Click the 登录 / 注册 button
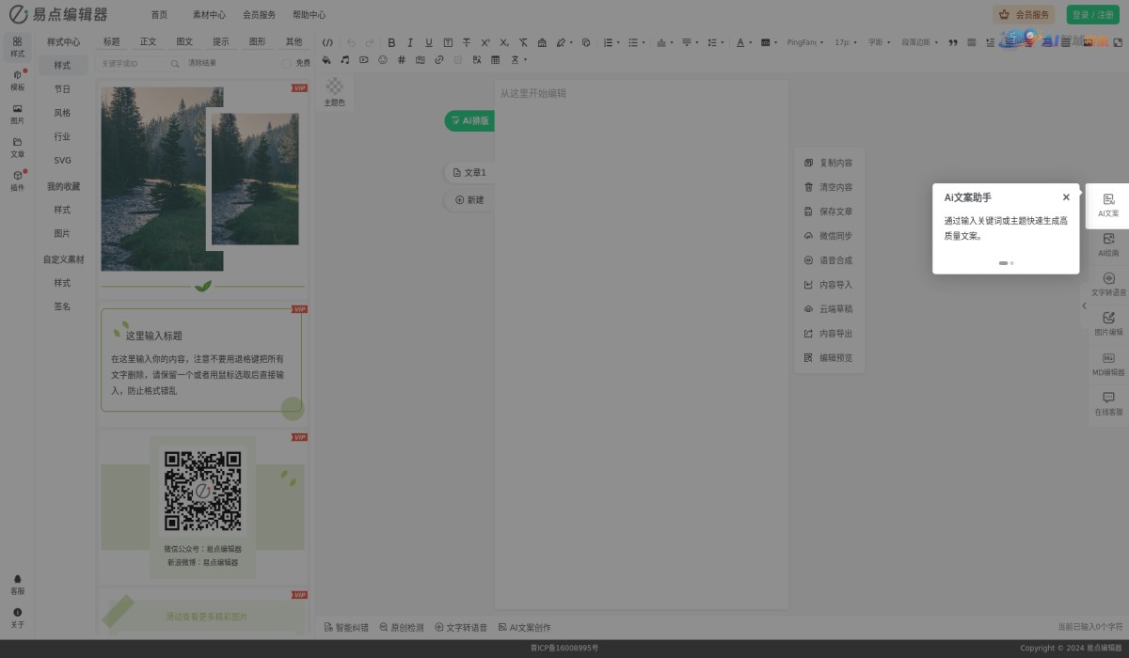 click(x=1092, y=15)
